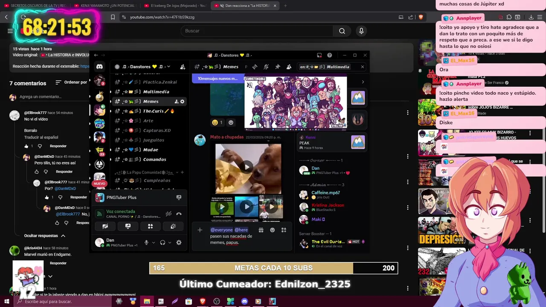This screenshot has height=307, width=546.
Task: Clear the Discord search box
Action: [363, 67]
